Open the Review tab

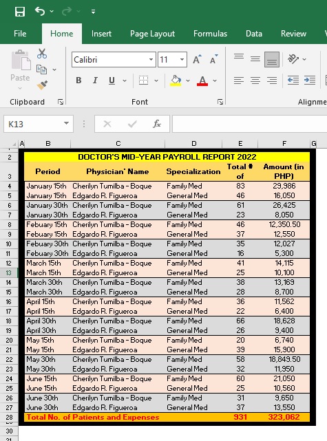293,34
